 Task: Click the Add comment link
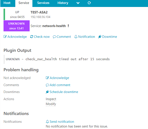click(58, 85)
